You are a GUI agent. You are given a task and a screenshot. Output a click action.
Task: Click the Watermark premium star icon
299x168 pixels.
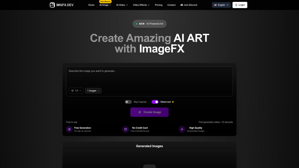click(173, 102)
